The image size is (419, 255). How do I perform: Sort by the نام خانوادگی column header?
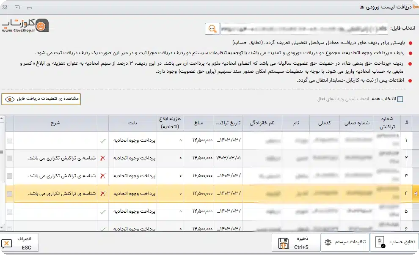click(262, 123)
